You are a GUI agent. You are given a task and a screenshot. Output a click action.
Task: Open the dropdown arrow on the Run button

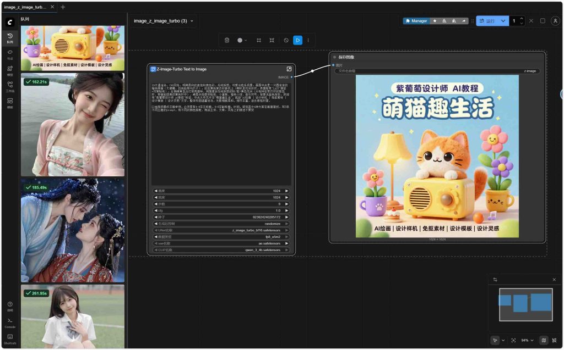tap(503, 21)
